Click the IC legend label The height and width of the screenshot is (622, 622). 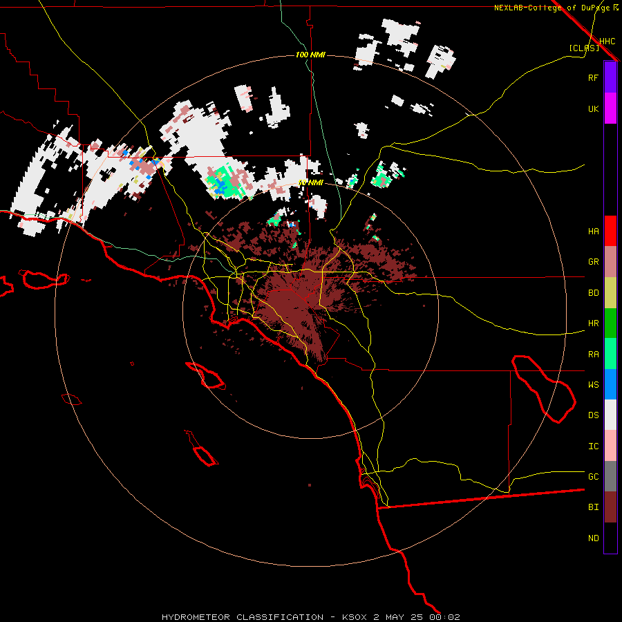[x=593, y=446]
